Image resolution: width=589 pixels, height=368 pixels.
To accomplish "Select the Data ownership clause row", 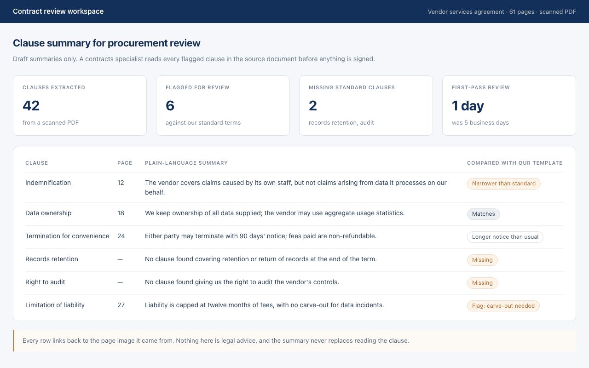I will coord(294,214).
